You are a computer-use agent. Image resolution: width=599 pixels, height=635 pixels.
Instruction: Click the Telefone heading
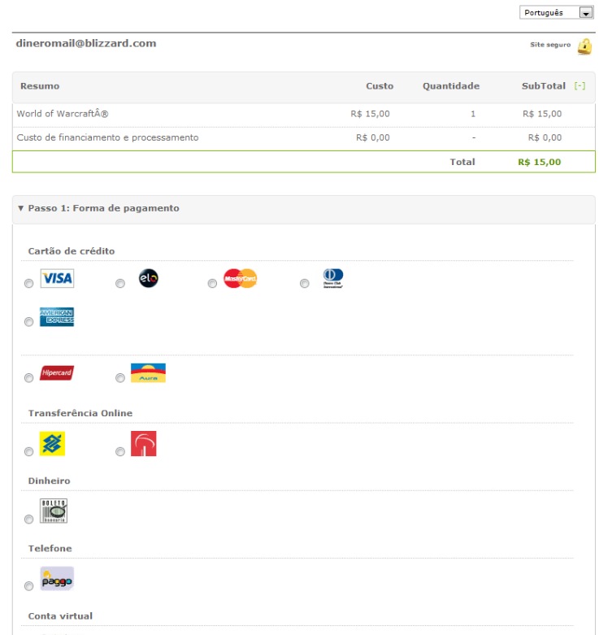[x=50, y=548]
